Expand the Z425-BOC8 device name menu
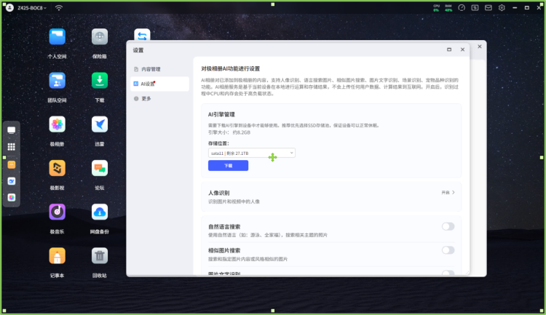The width and height of the screenshot is (546, 315). [x=33, y=8]
